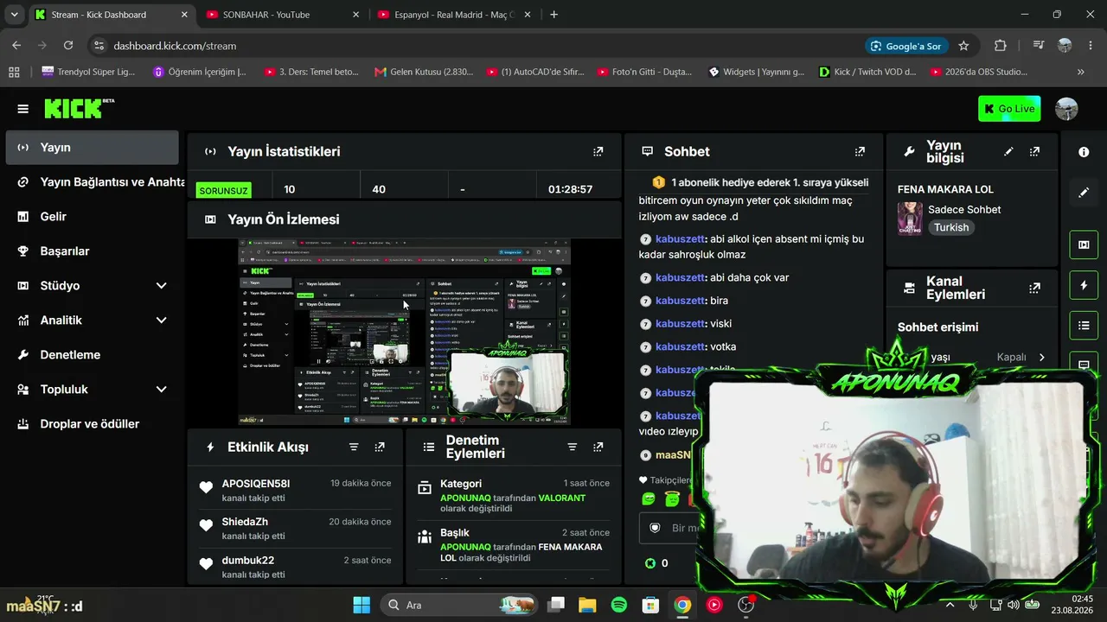This screenshot has height=622, width=1107.
Task: Open the Chrome tab search dropdown
Action: pos(14,15)
